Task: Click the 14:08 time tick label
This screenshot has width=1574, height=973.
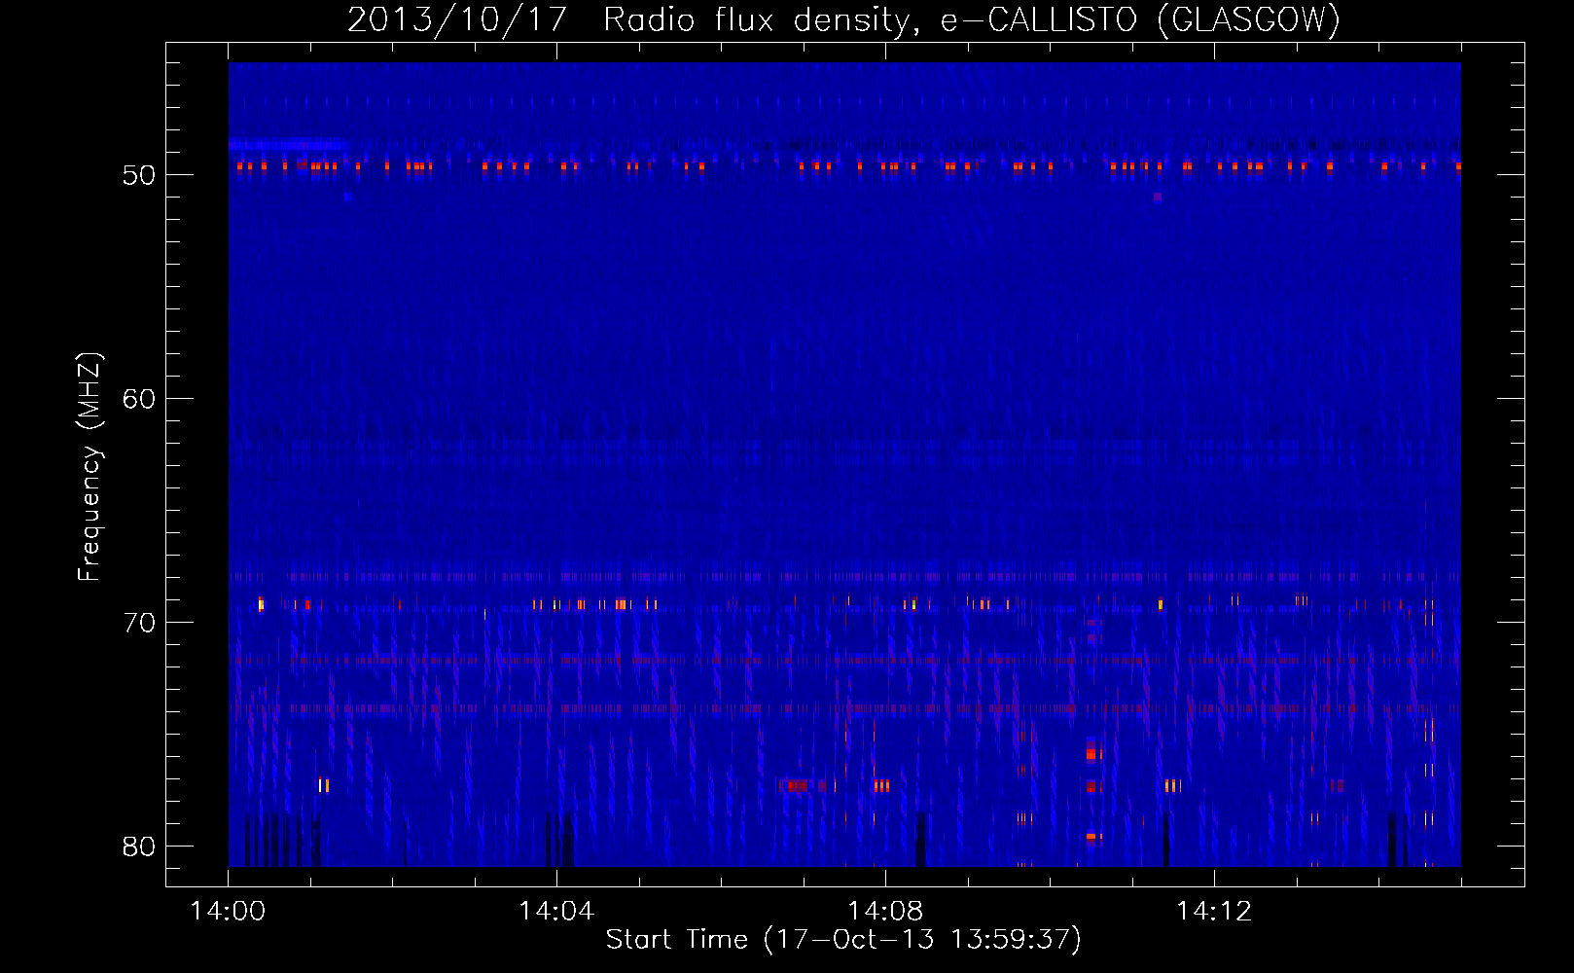Action: [885, 912]
